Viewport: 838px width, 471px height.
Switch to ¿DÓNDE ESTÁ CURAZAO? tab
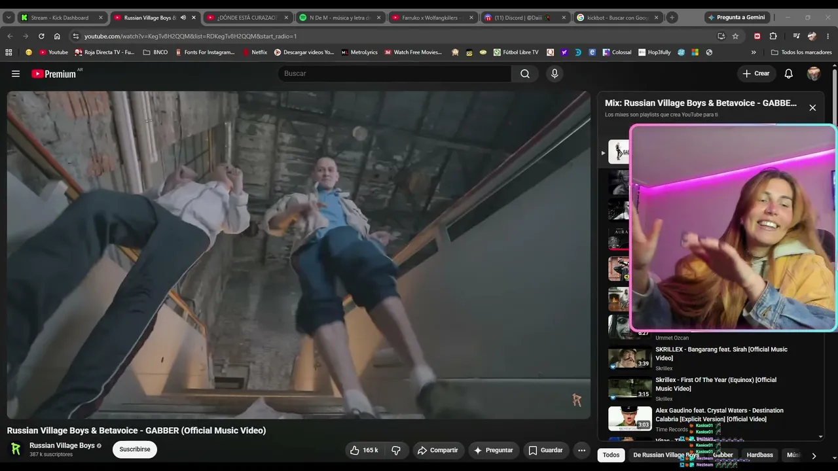(246, 18)
